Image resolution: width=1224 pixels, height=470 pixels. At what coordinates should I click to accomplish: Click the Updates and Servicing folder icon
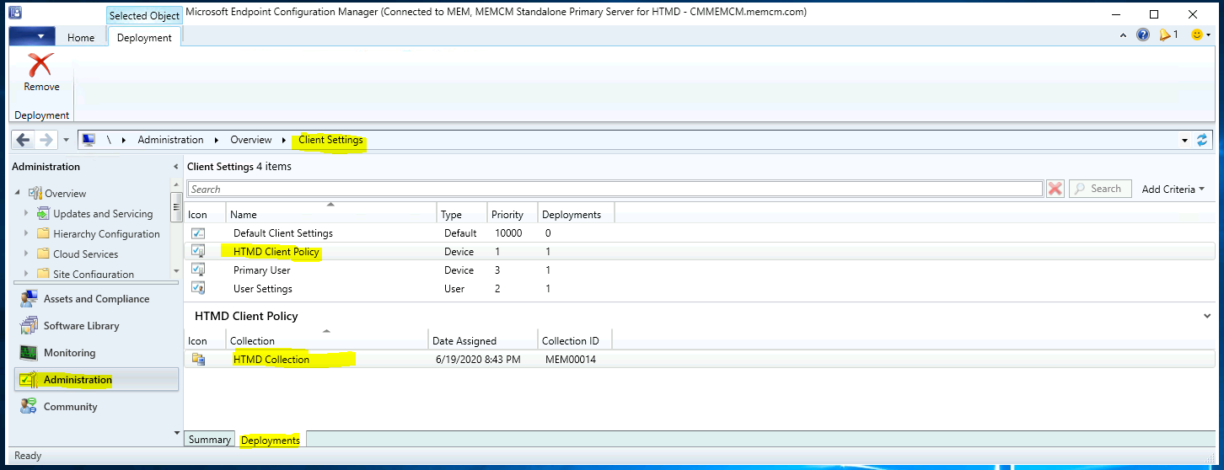pyautogui.click(x=43, y=214)
